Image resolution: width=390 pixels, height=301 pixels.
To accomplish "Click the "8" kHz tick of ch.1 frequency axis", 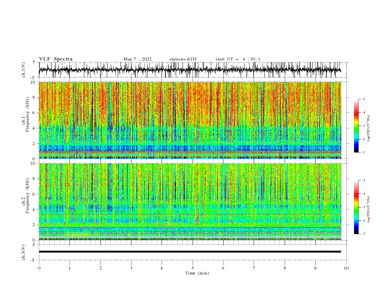I will [x=34, y=97].
